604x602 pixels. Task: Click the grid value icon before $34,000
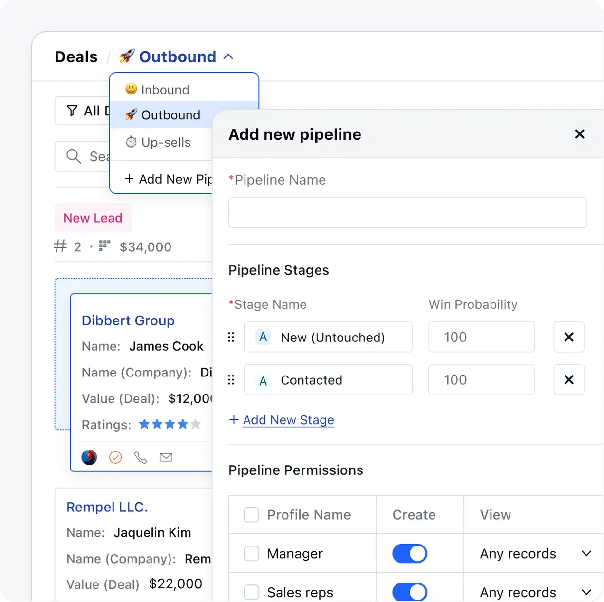(x=105, y=245)
